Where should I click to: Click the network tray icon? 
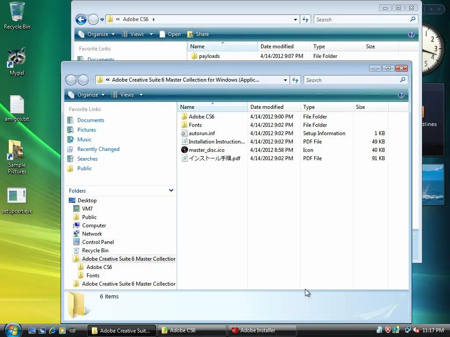(x=407, y=330)
